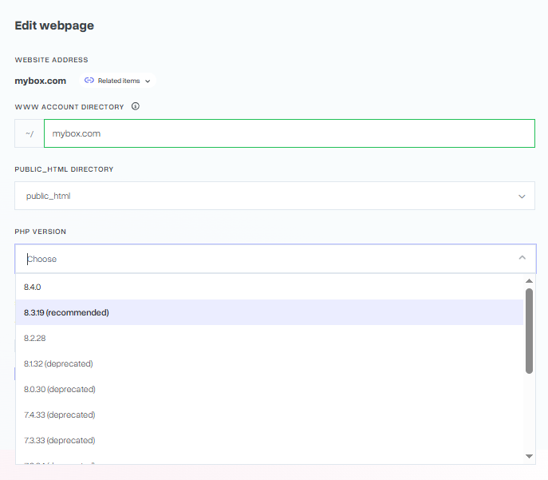Open the public_html directory dropdown

click(274, 196)
